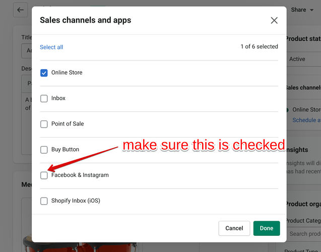Click the Cancel button

pyautogui.click(x=234, y=228)
